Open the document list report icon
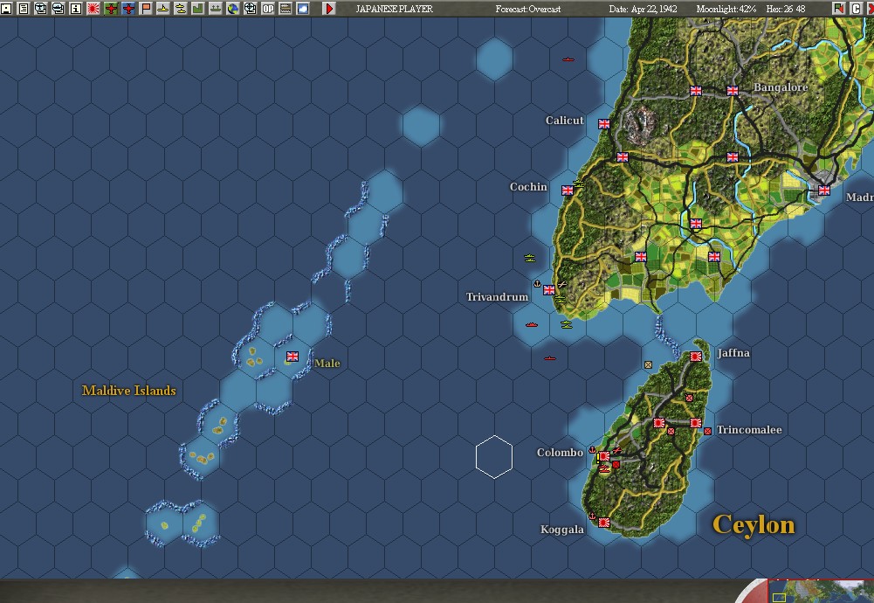874x603 pixels. tap(24, 9)
